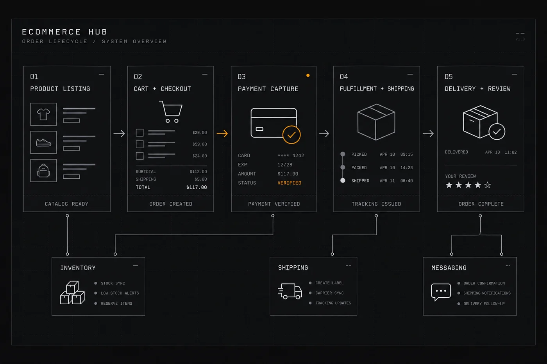
Task: Select the Picked status dot
Action: 343,154
